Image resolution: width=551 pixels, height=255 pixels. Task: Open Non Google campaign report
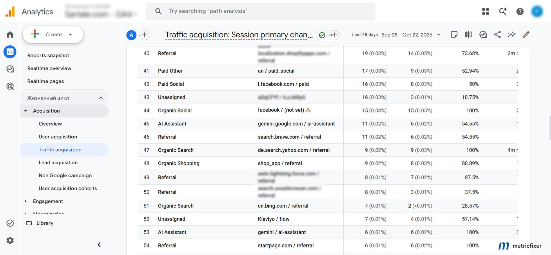tap(65, 176)
